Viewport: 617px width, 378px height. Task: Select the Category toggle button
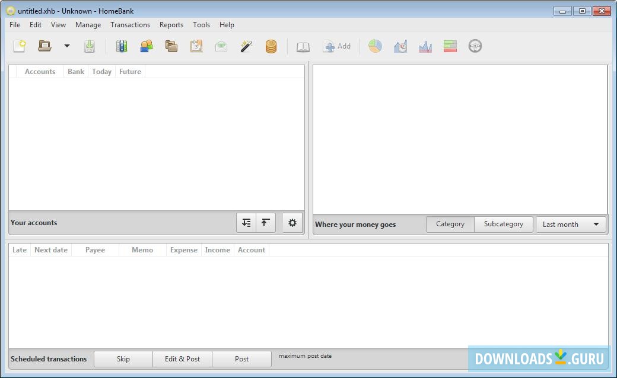(450, 224)
